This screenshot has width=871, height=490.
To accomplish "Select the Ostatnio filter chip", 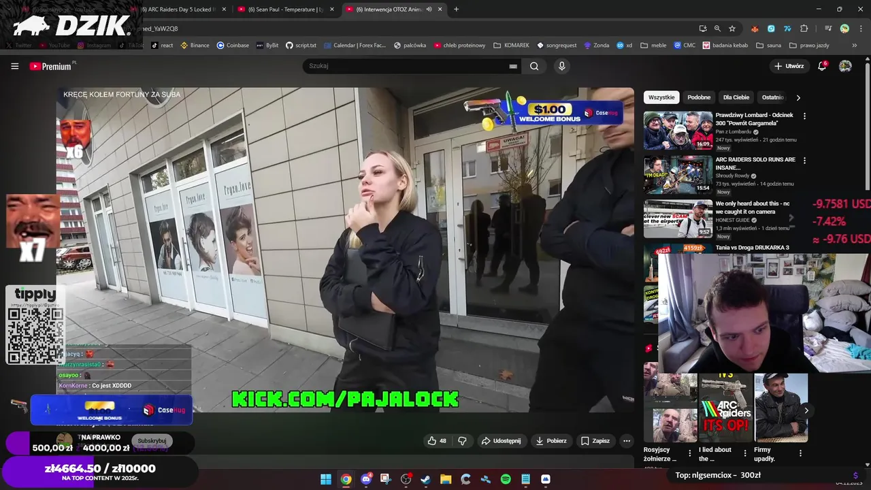I will click(x=773, y=97).
